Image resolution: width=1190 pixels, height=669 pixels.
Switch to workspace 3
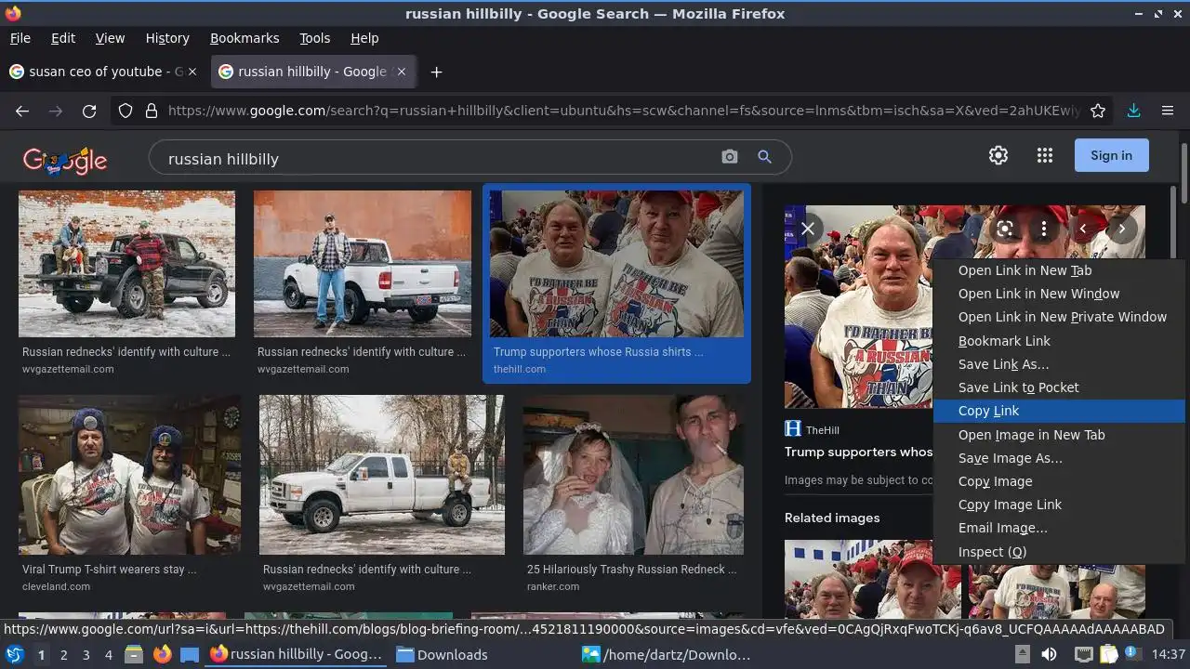pyautogui.click(x=86, y=654)
